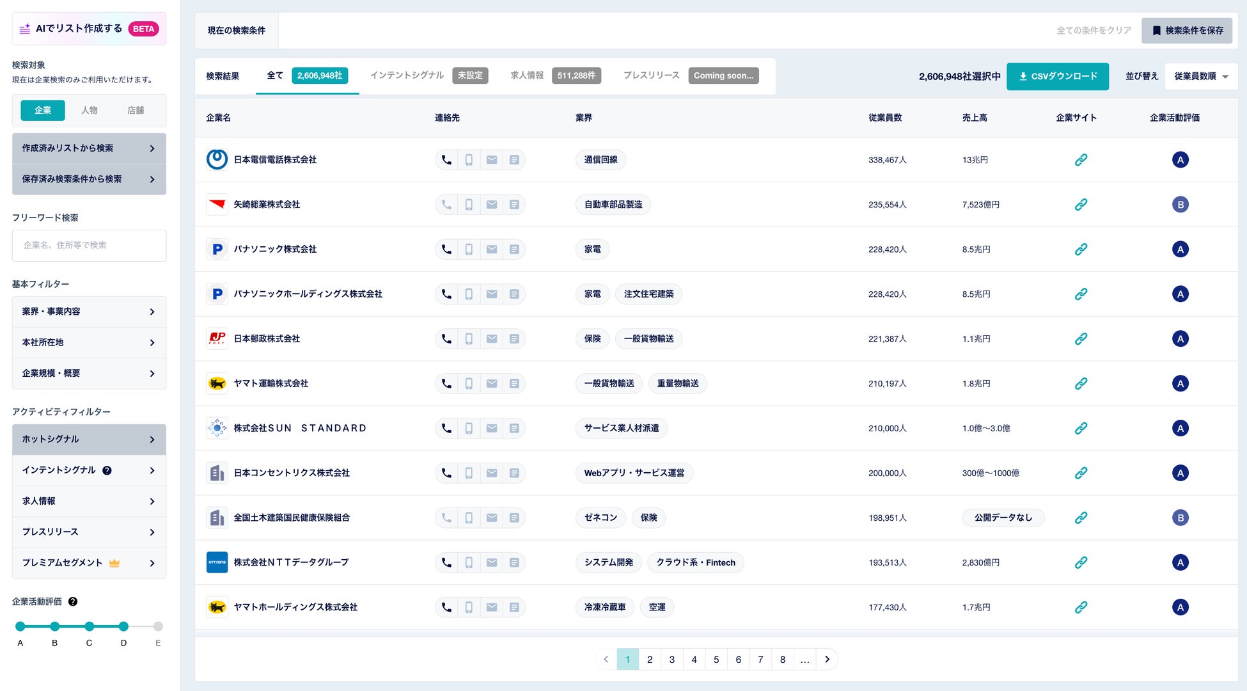Click help icon beside インテントシグナル

(107, 470)
